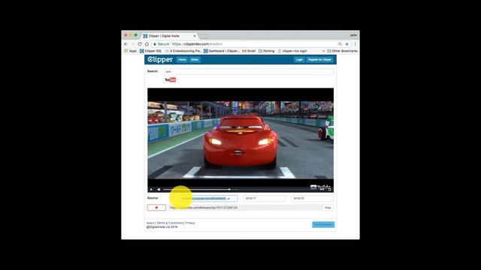
Task: Open a new browser tab
Action: 203,36
